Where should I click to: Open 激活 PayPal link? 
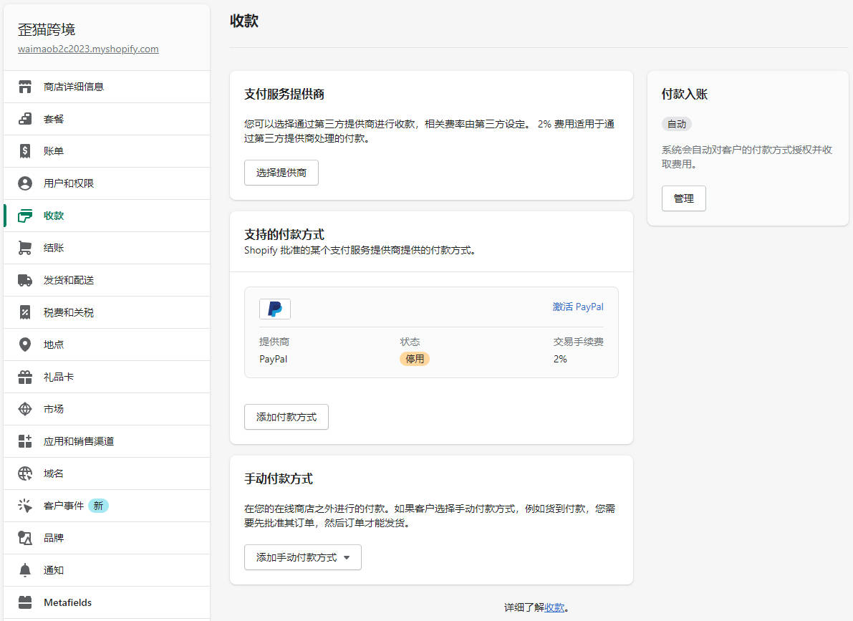tap(578, 307)
